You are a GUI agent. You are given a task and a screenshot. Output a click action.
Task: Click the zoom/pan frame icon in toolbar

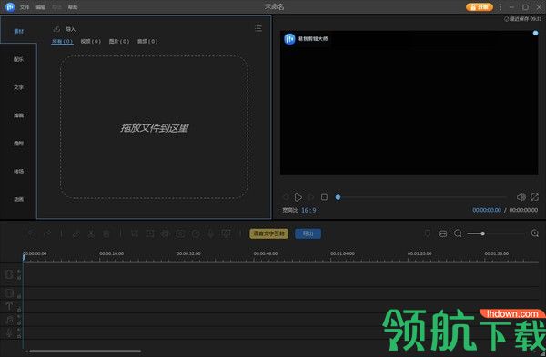pos(150,233)
